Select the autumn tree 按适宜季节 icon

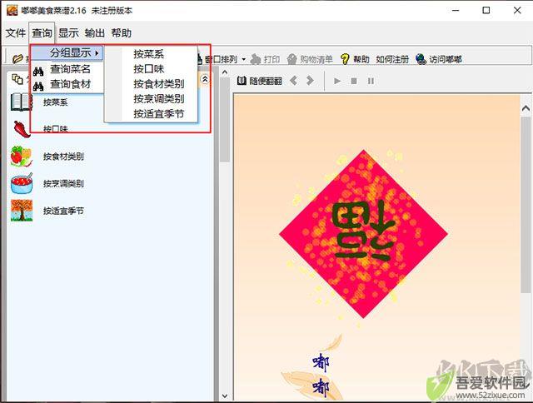pyautogui.click(x=22, y=211)
